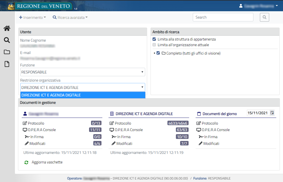Click the Protocollo edit icon in the DIREZIONE ICT column
283x182 pixels.
[x=112, y=123]
